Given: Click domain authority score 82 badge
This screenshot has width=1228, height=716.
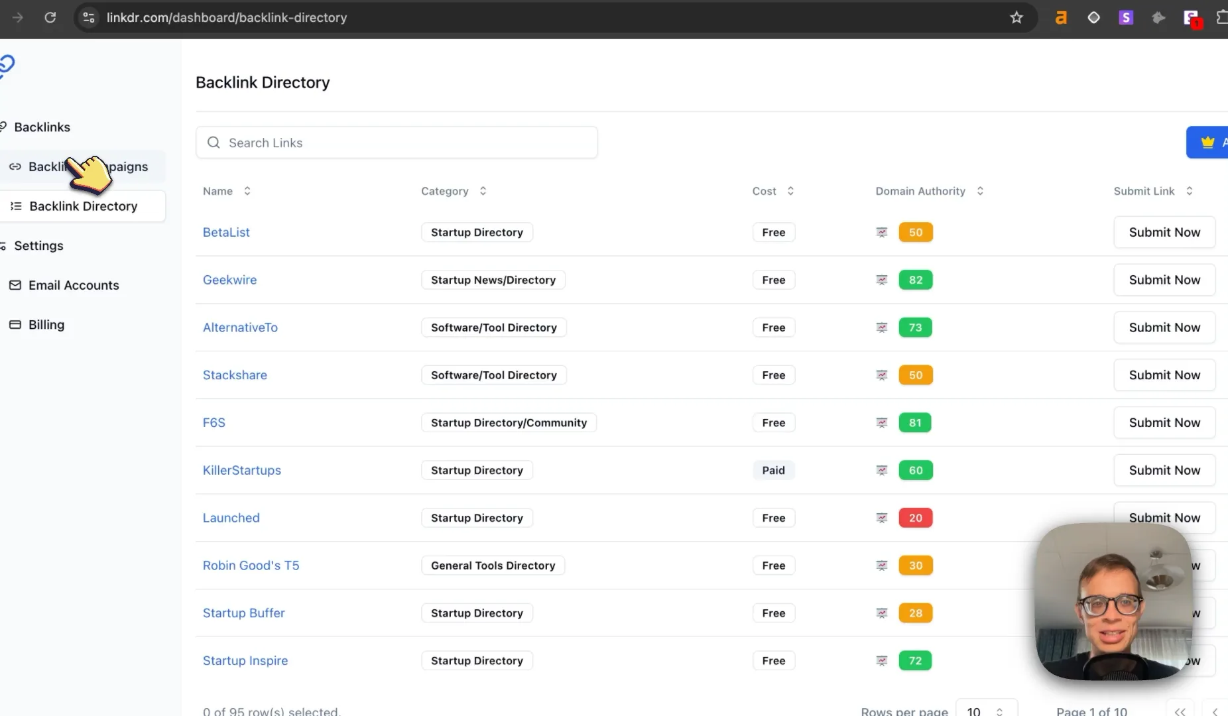Looking at the screenshot, I should (916, 280).
